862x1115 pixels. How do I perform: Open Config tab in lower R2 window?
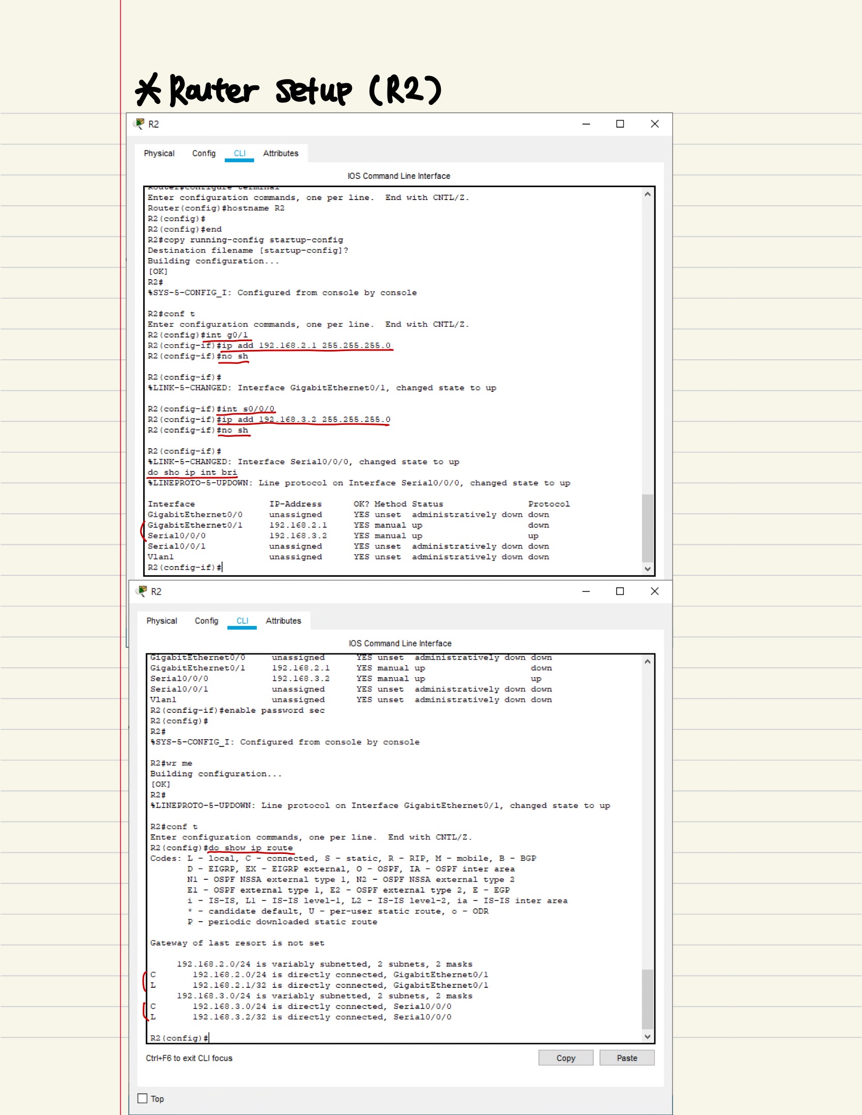(206, 621)
